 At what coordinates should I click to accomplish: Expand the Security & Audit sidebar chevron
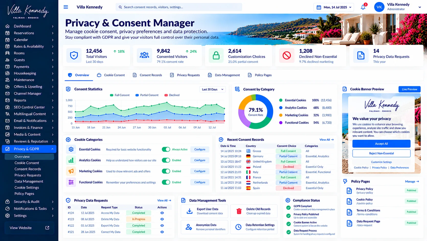click(53, 202)
